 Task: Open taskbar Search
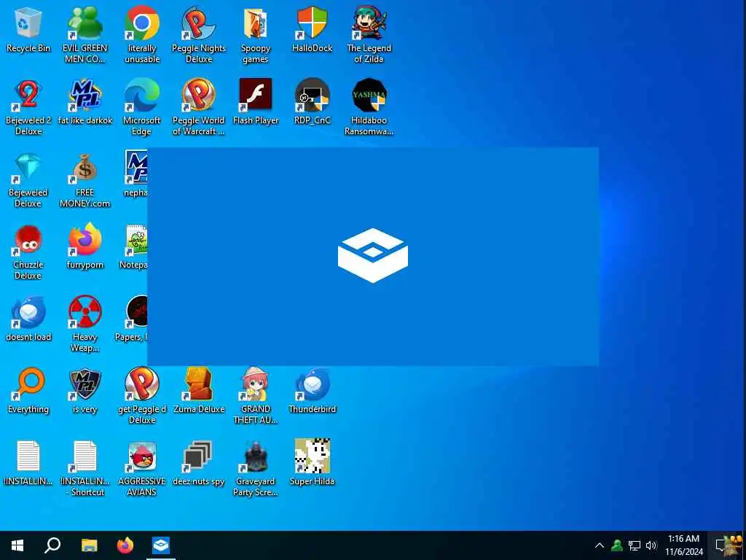52,545
